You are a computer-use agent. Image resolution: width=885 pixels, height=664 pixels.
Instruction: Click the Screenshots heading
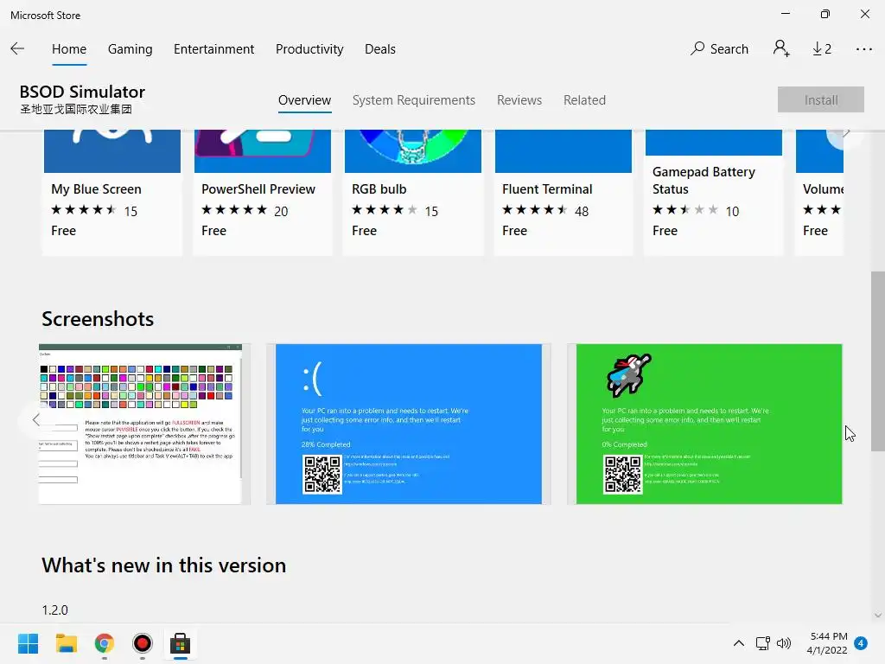pyautogui.click(x=98, y=319)
